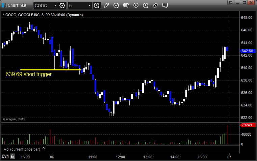This screenshot has width=257, height=161.
Task: Expand the interval 5 dropdown
Action: [89, 6]
